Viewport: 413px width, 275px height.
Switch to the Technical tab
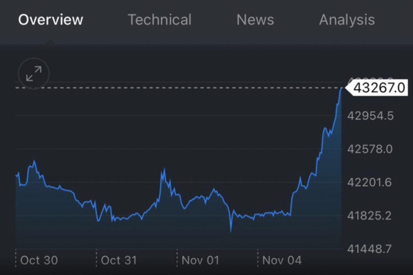159,20
